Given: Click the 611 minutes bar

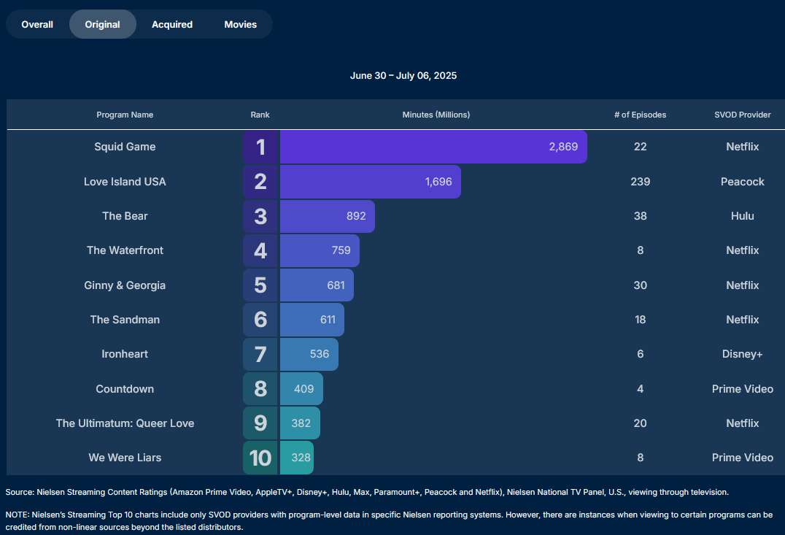Looking at the screenshot, I should click(312, 320).
